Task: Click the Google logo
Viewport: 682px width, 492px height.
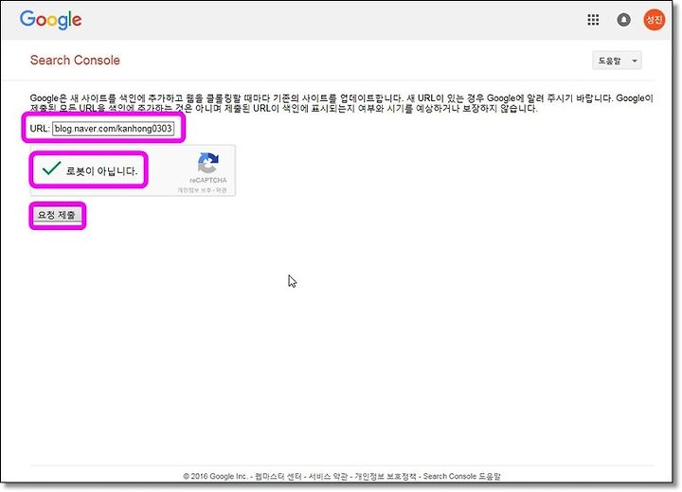Action: click(x=50, y=20)
